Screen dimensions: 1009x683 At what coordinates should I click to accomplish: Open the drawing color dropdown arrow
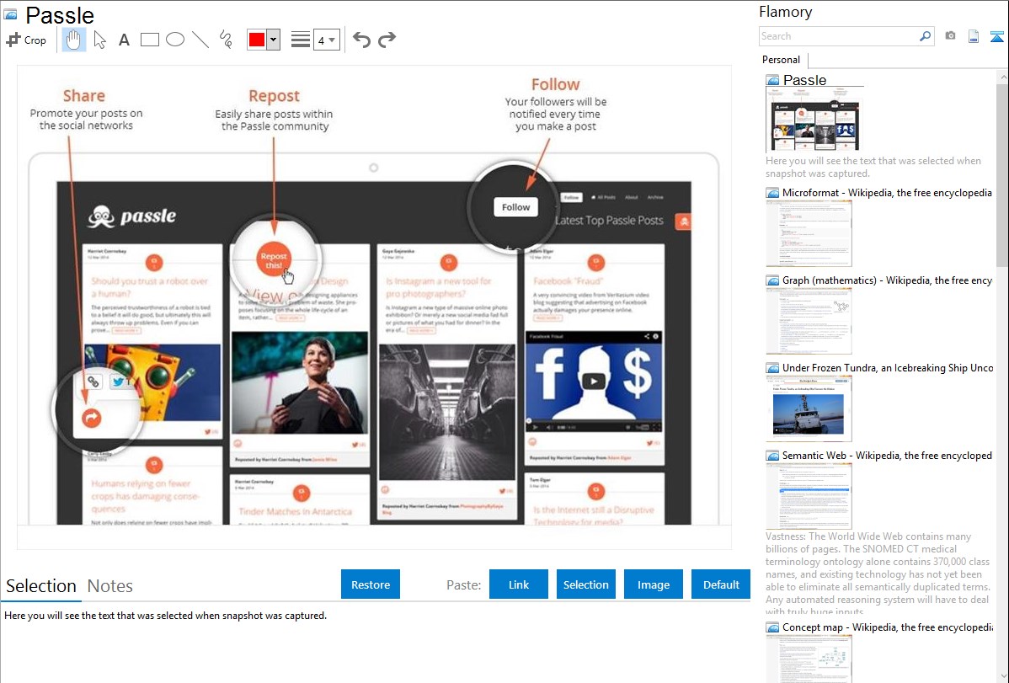pyautogui.click(x=274, y=40)
